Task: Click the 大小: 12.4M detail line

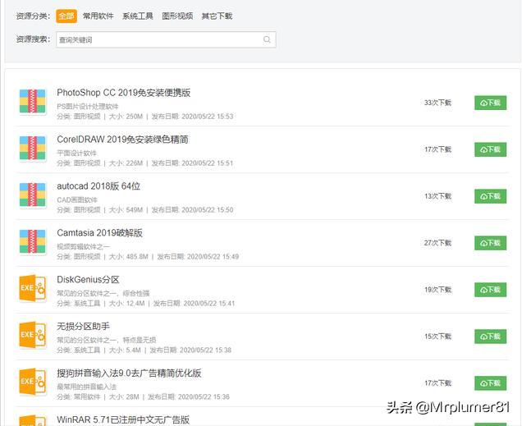Action: point(146,304)
